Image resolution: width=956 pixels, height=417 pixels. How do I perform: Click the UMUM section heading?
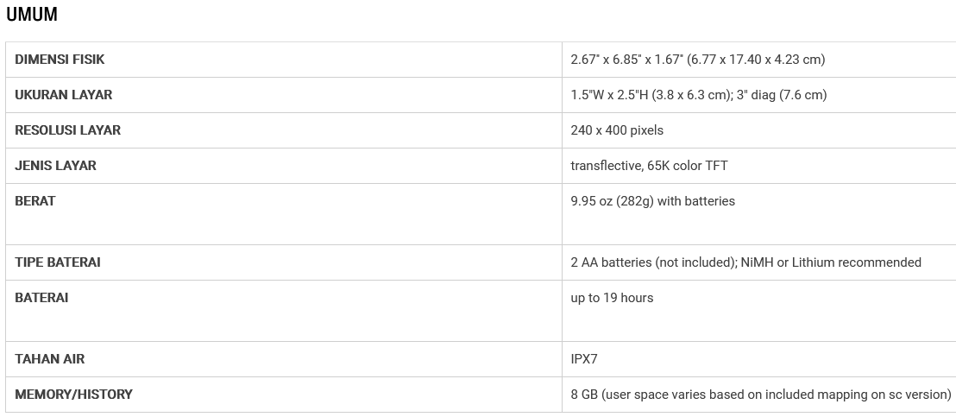pyautogui.click(x=32, y=15)
